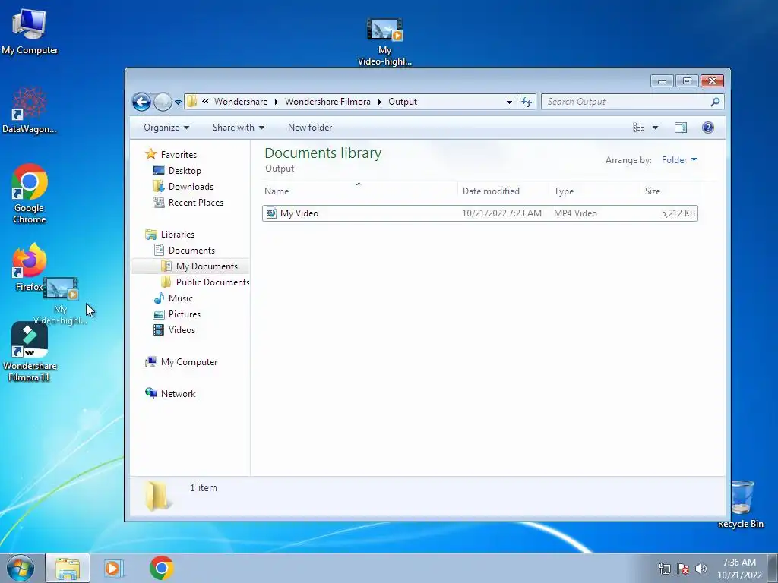
Task: Sort by Size column header
Action: pyautogui.click(x=670, y=191)
